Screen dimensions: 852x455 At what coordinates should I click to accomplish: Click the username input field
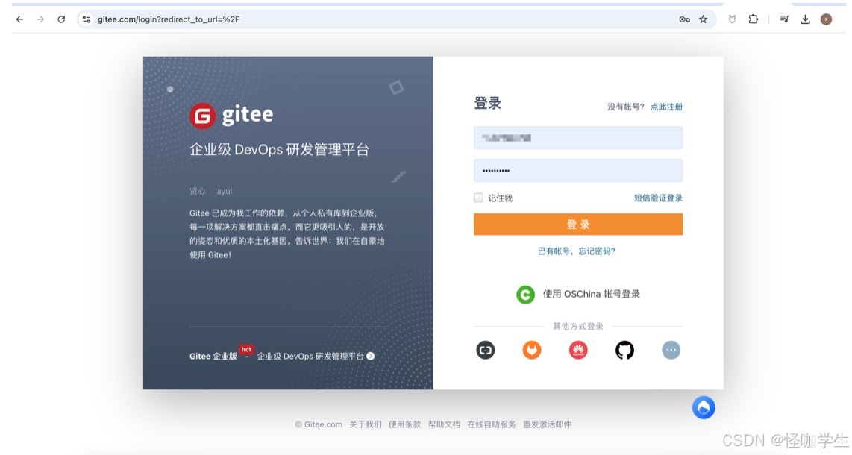578,138
